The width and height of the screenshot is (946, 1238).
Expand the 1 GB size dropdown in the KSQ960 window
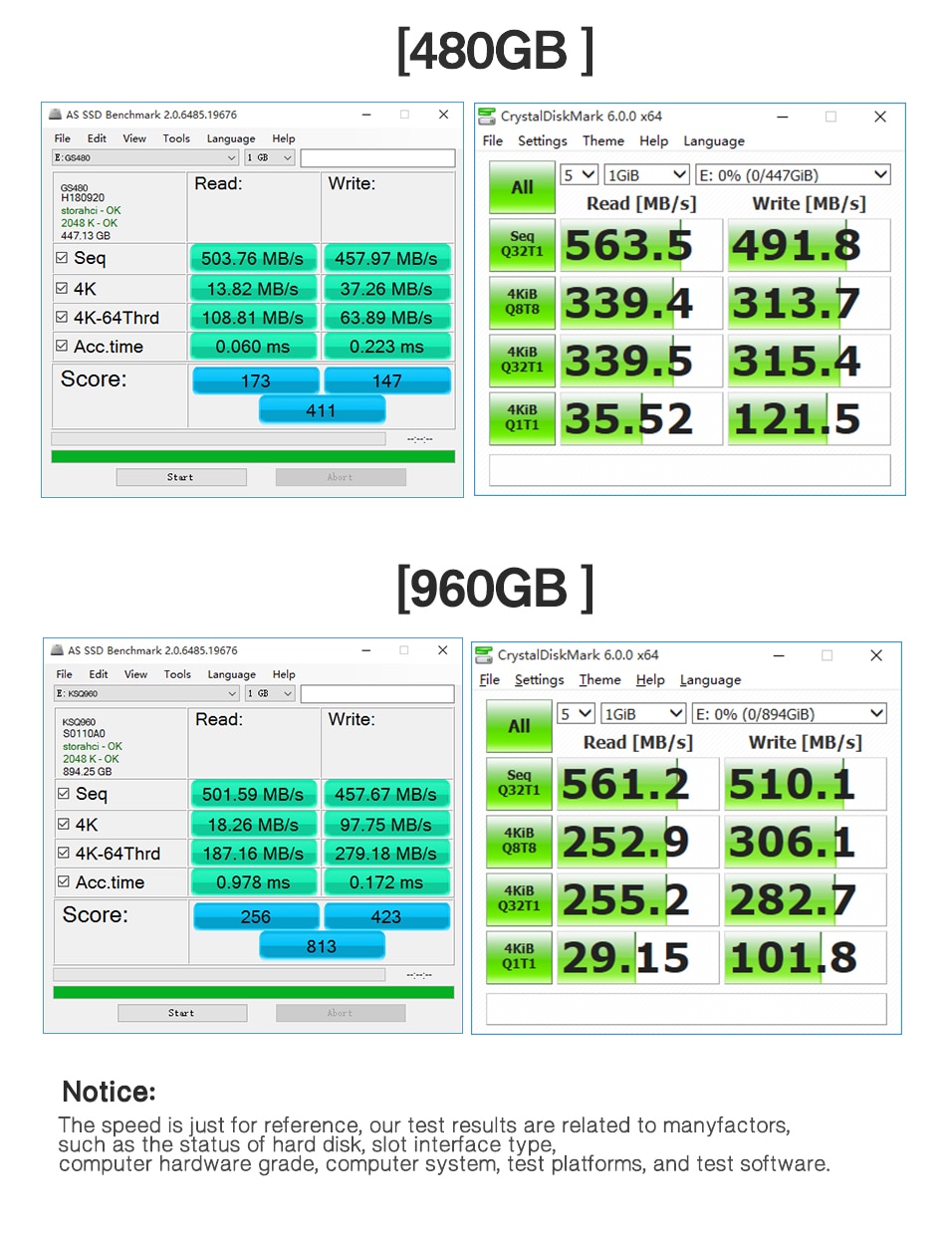pyautogui.click(x=272, y=693)
